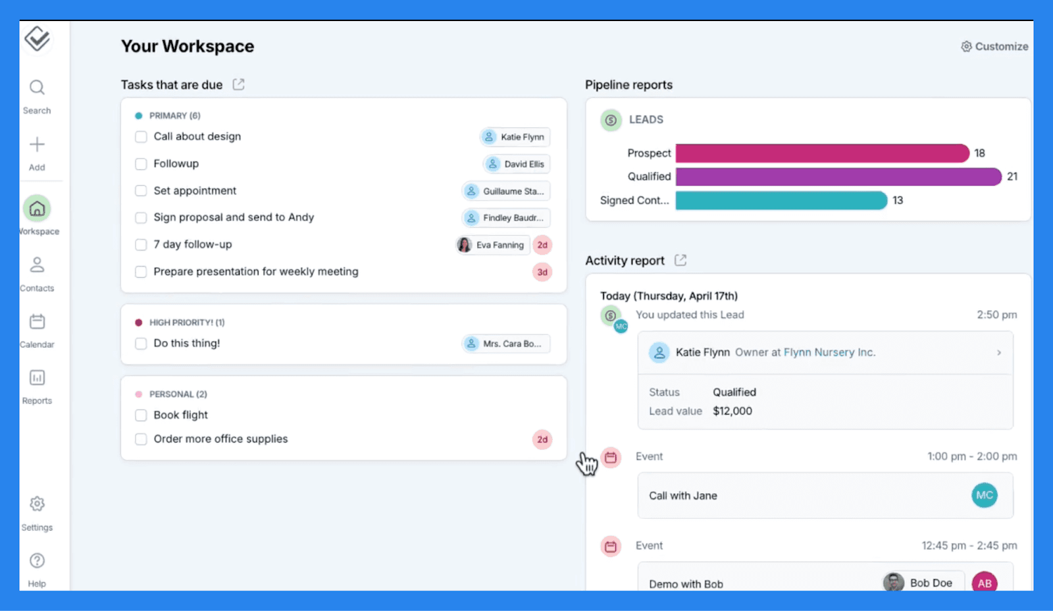Check the 7 day follow-up task
Viewport: 1053px width, 611px height.
141,245
